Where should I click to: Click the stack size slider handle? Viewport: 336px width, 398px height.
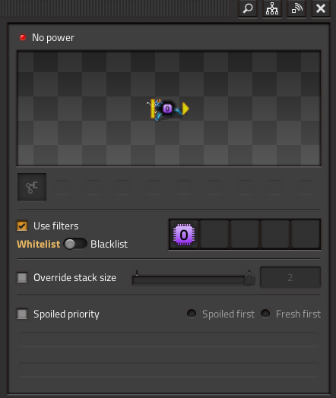point(249,278)
